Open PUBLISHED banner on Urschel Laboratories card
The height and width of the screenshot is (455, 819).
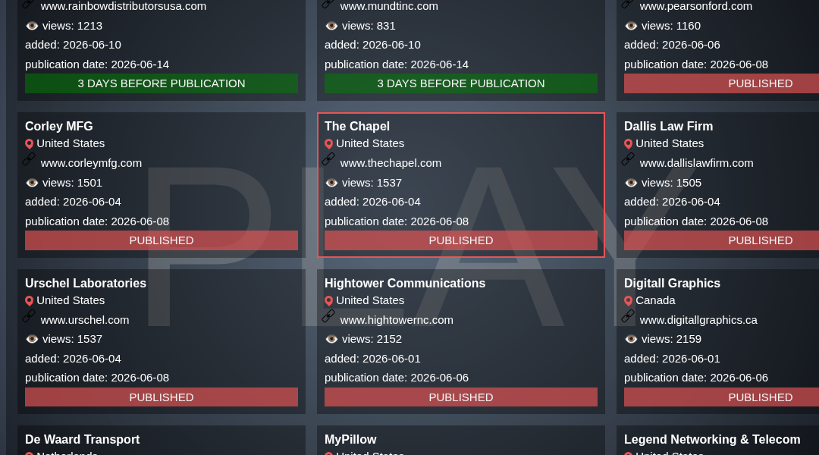click(162, 397)
